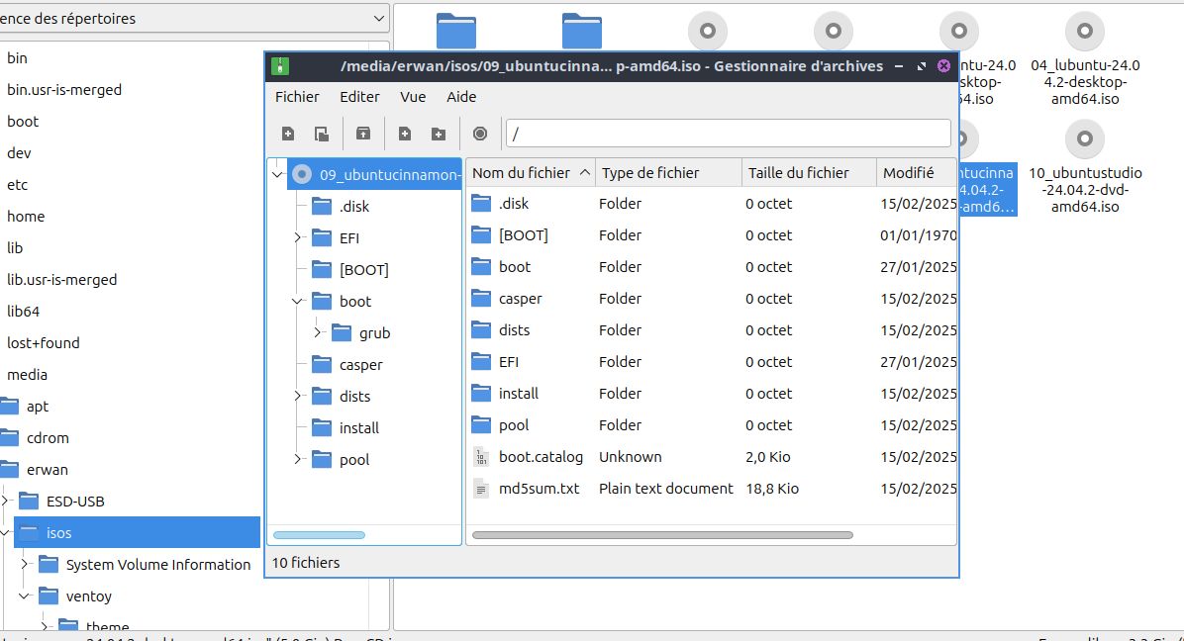Select the casper folder icon in the file list
Screen dimensions: 1184x641
tap(481, 299)
